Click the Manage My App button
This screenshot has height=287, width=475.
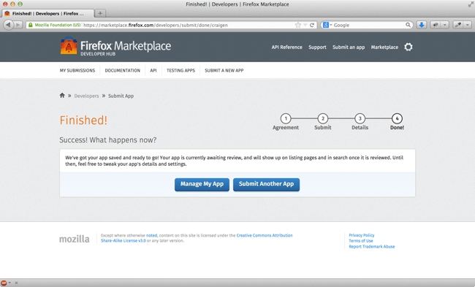pos(202,184)
